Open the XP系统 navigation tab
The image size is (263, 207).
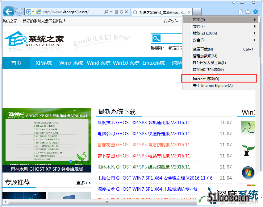pyautogui.click(x=44, y=63)
